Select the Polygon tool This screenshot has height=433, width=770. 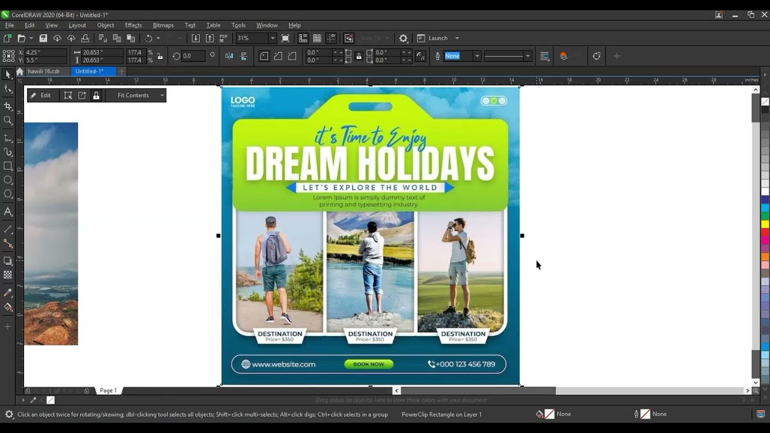pos(8,194)
